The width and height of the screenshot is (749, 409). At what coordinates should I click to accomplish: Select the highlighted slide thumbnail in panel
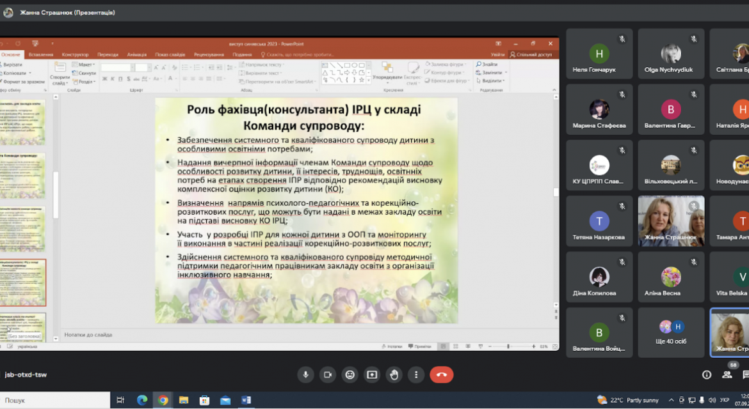[22, 282]
